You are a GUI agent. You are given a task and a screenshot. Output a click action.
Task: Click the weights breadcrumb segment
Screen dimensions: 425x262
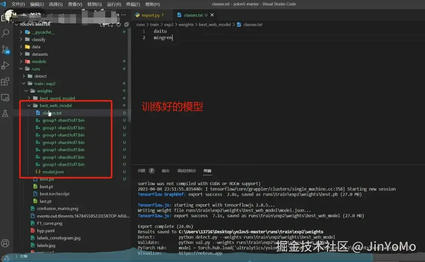pos(186,24)
